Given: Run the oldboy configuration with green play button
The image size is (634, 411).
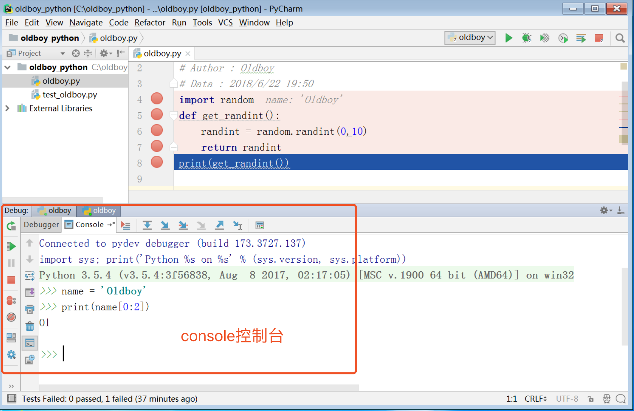Looking at the screenshot, I should tap(509, 38).
